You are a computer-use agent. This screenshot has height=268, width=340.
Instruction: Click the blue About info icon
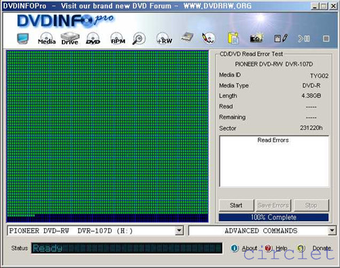pos(235,248)
